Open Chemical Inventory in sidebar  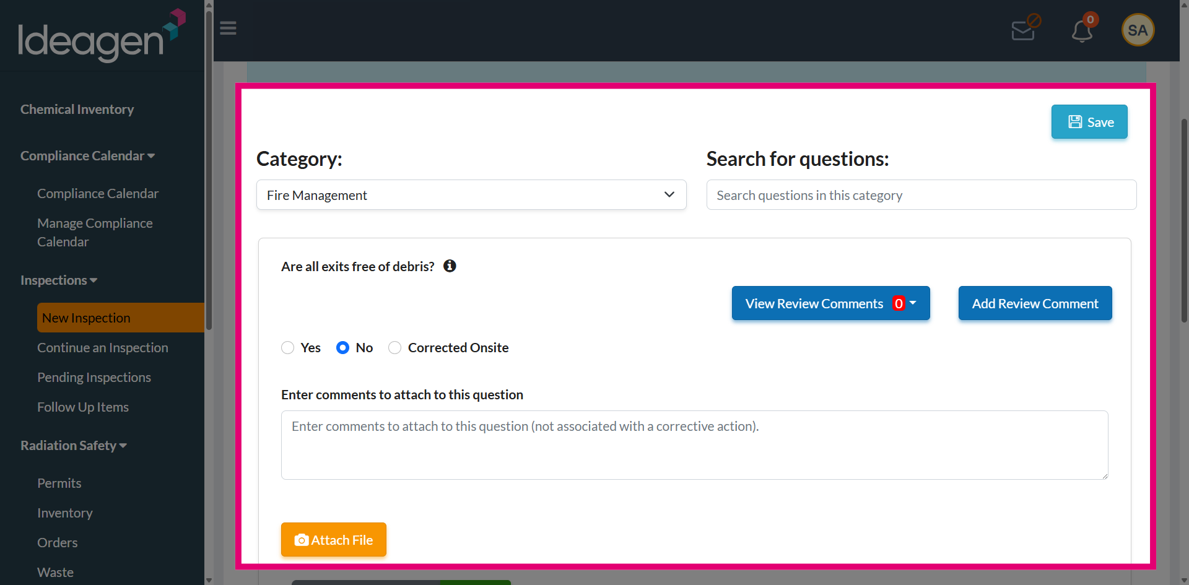coord(77,109)
